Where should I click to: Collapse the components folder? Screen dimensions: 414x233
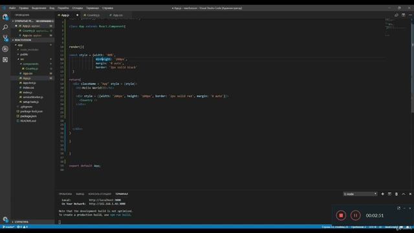pyautogui.click(x=32, y=64)
